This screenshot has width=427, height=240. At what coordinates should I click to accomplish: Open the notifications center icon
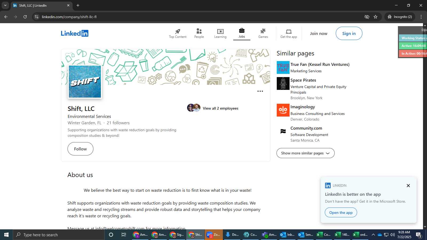[x=419, y=235]
